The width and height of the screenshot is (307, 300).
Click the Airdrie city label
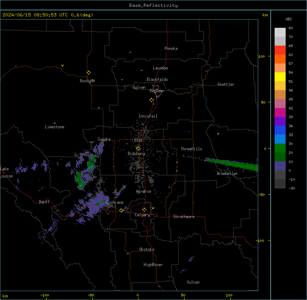pos(144,191)
